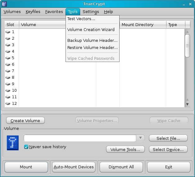Click the drive icon for slot 1
This screenshot has width=195, height=177.
click(x=8, y=32)
